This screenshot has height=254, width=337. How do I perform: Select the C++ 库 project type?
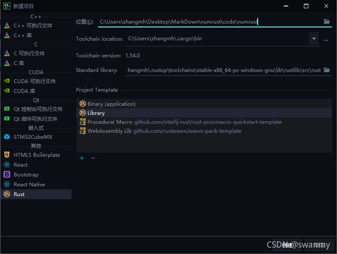click(36, 36)
